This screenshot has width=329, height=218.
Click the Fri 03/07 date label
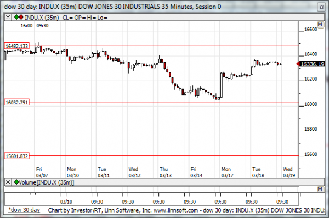tap(42, 172)
